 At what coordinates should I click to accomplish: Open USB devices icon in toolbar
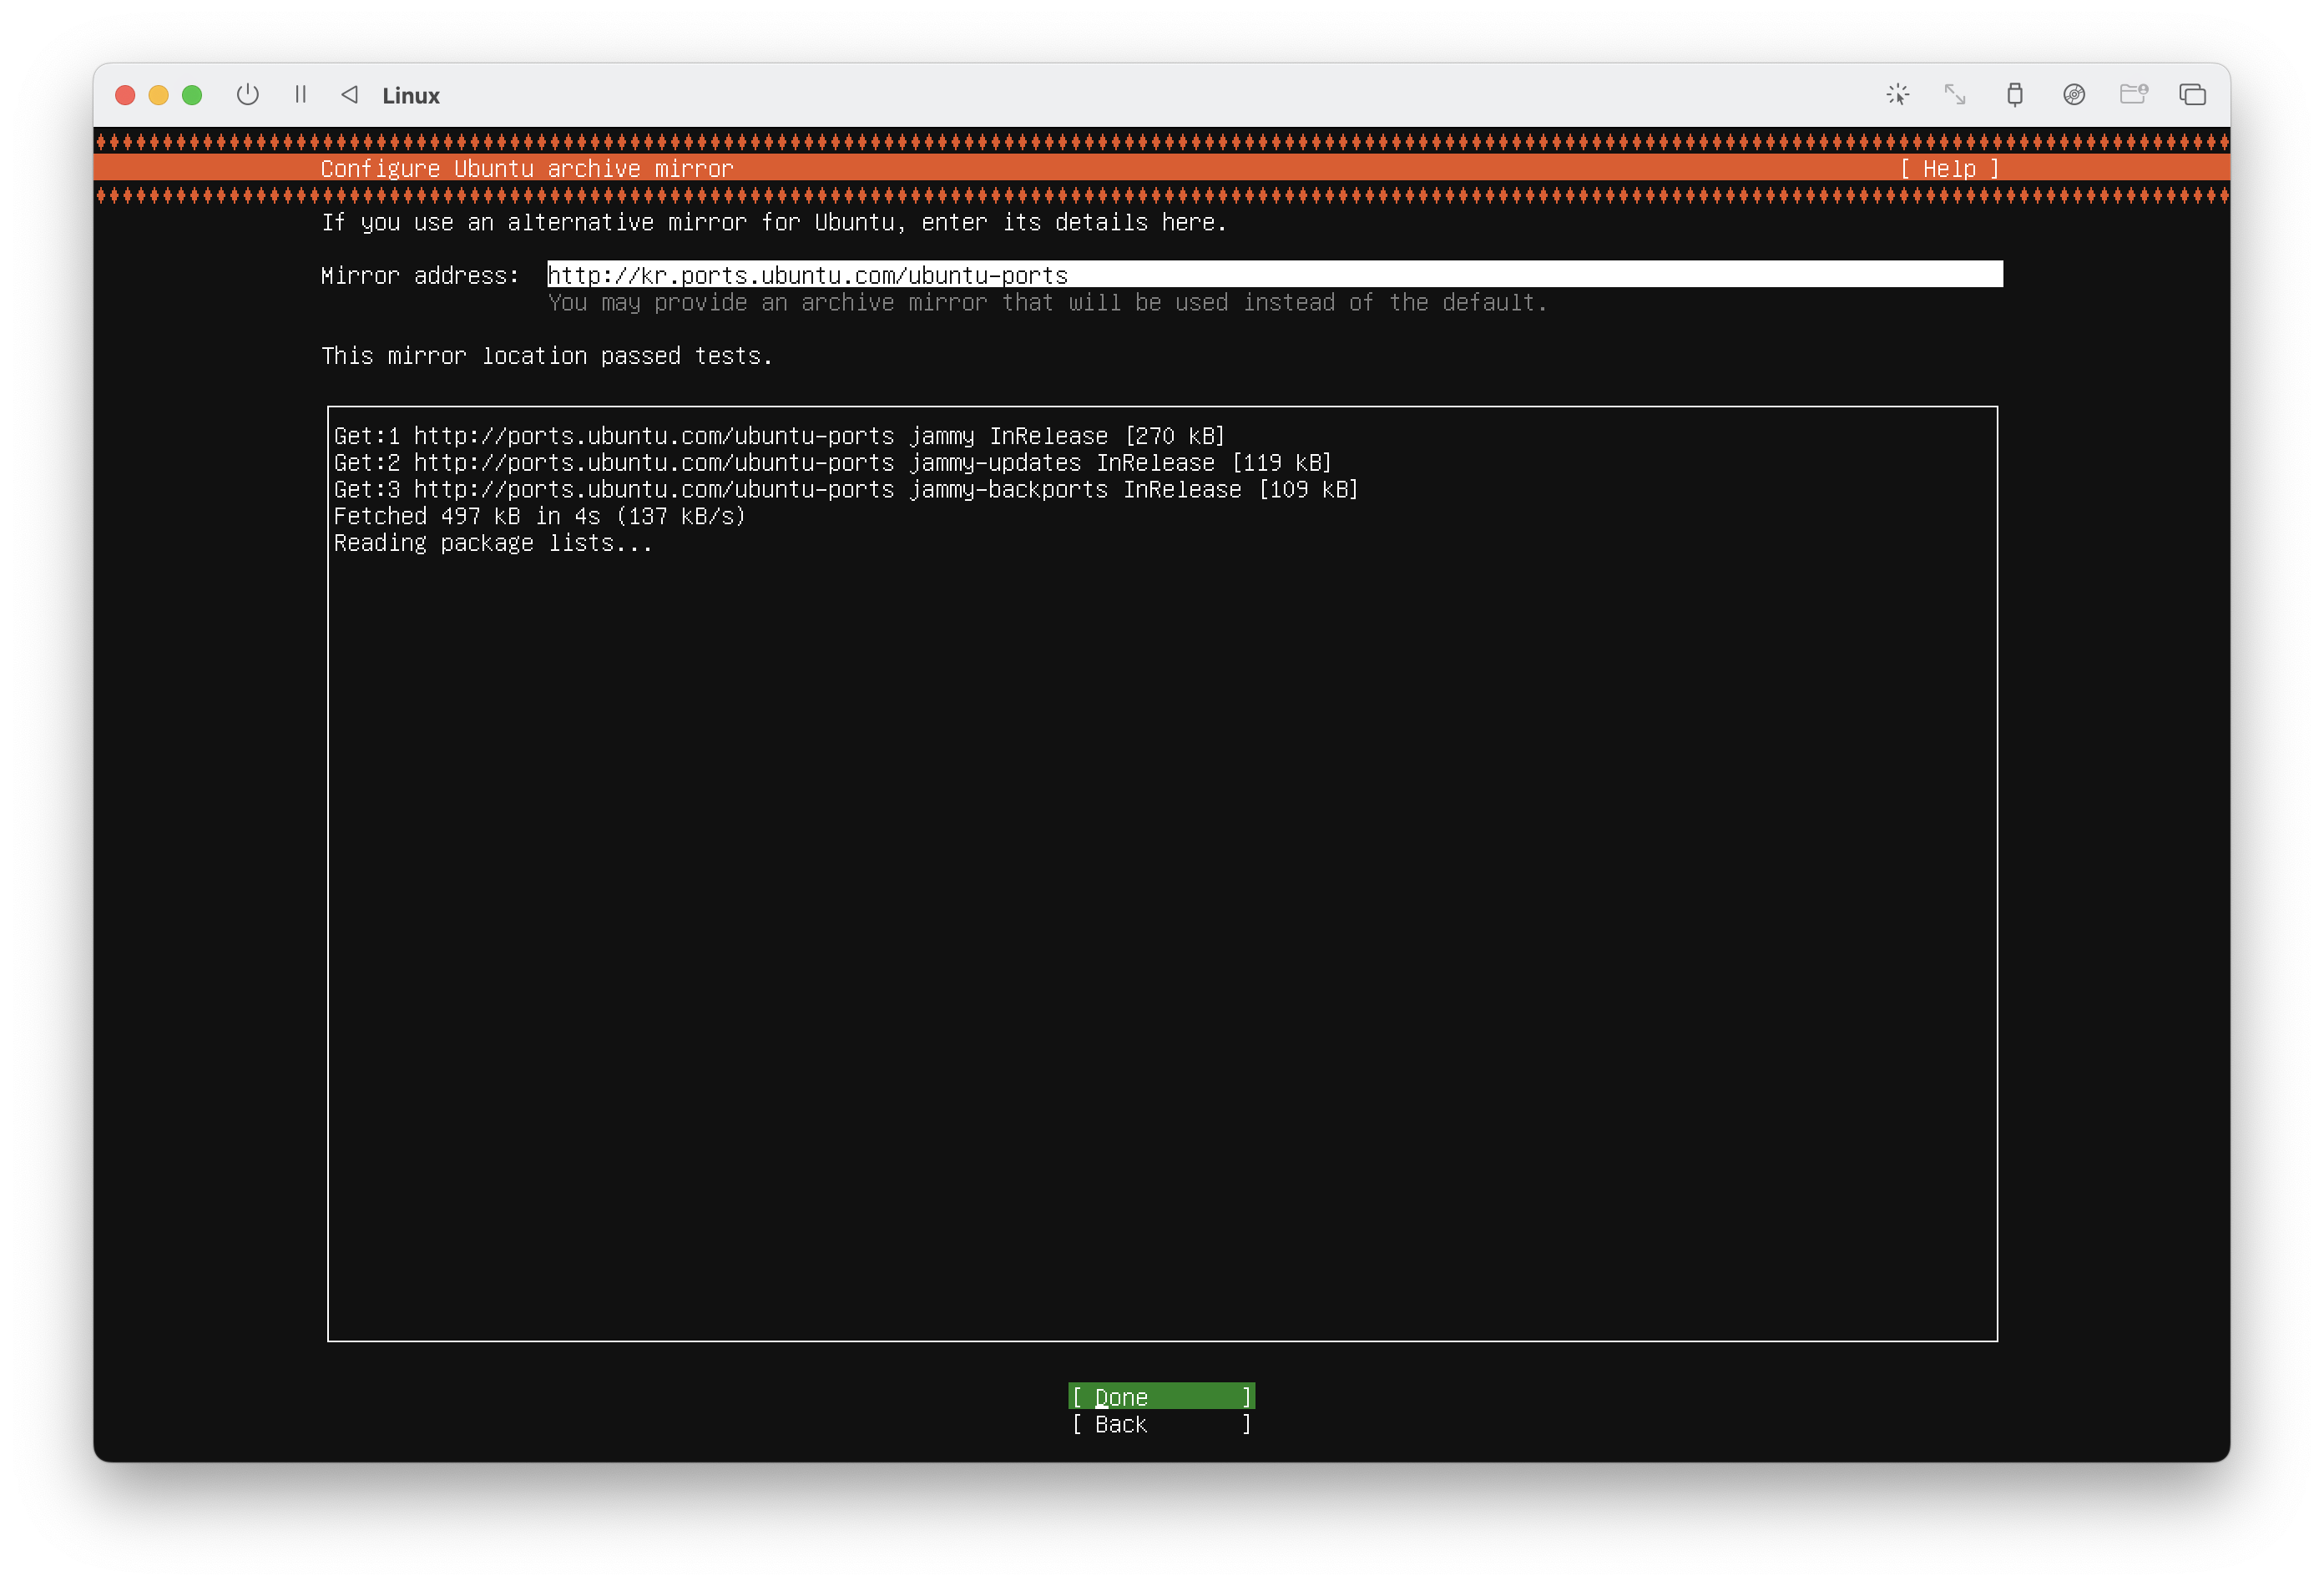click(2015, 95)
